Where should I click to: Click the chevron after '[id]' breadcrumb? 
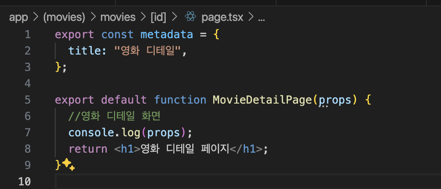click(x=175, y=18)
